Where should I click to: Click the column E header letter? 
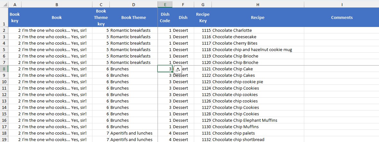(165, 4)
